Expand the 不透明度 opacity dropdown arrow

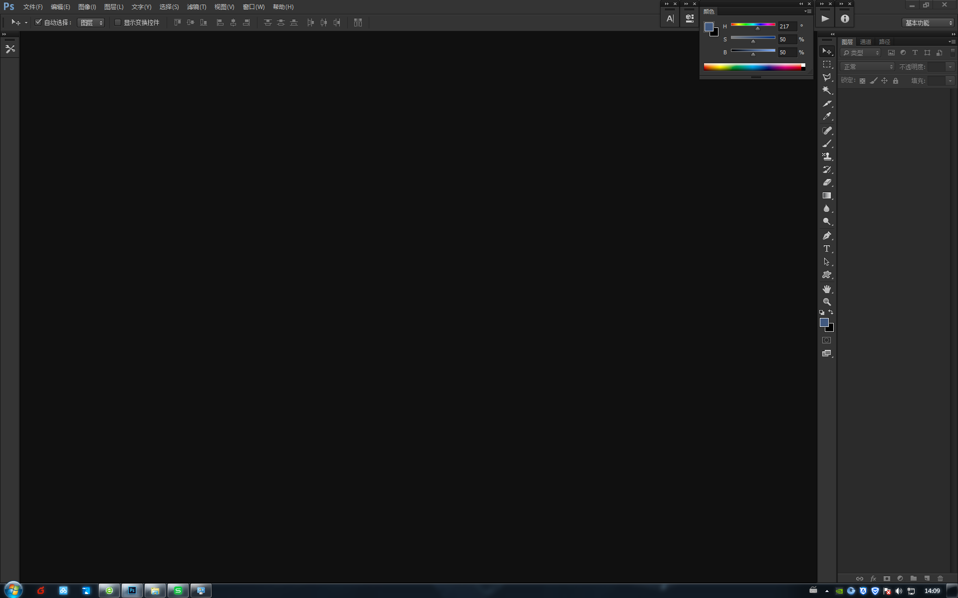tap(951, 67)
